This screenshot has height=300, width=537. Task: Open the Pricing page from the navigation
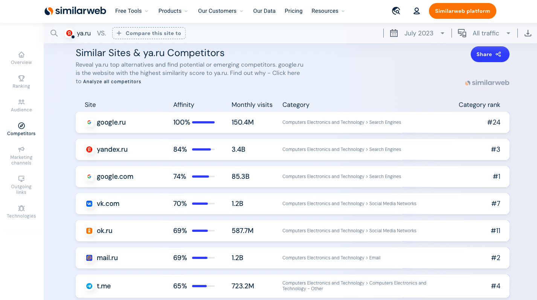pyautogui.click(x=293, y=11)
